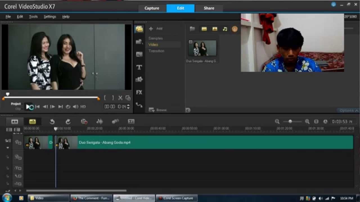Select Duo Serigala thumbnail in library
Viewport: 360px width, 202px height.
202,48
